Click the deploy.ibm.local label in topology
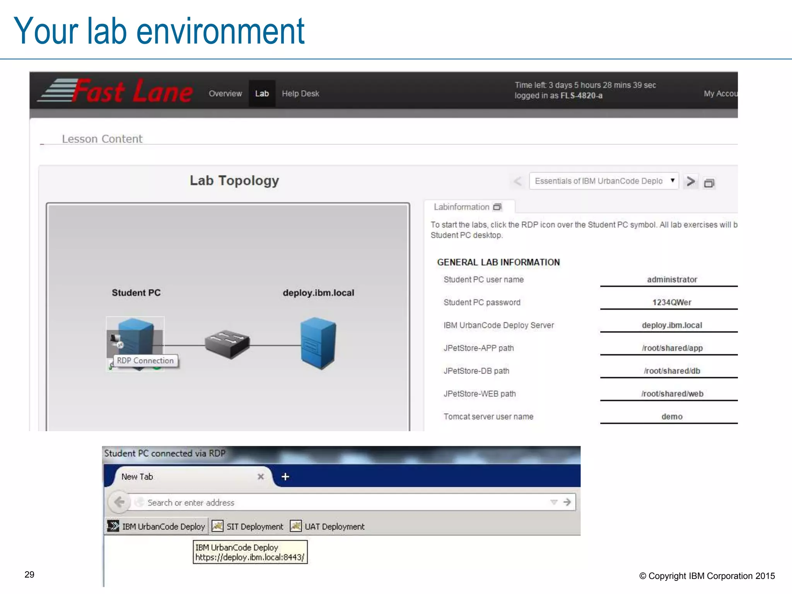 click(318, 293)
